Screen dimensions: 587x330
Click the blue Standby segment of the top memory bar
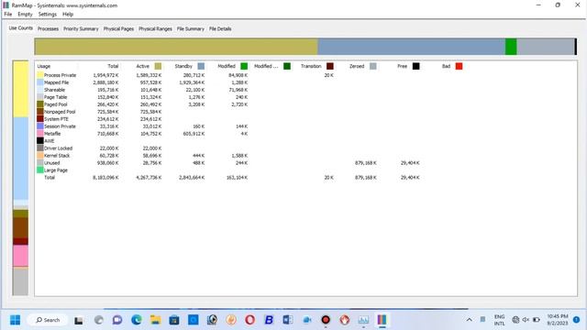[412, 47]
